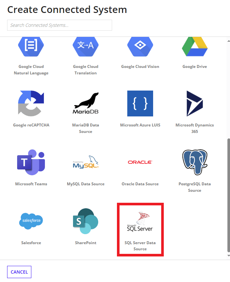Click the "MySQL Data Source" label
The image size is (230, 282).
(x=86, y=184)
